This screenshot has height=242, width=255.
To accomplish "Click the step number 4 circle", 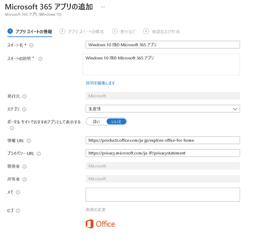I will (146, 31).
